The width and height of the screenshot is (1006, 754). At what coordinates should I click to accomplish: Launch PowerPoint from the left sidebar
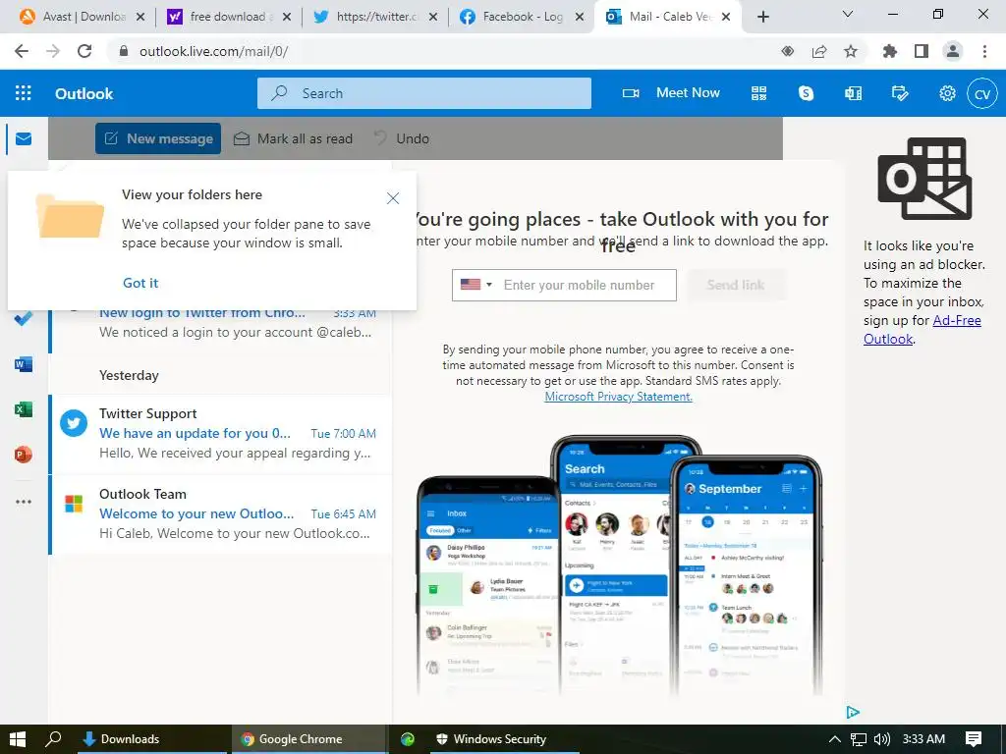[24, 455]
